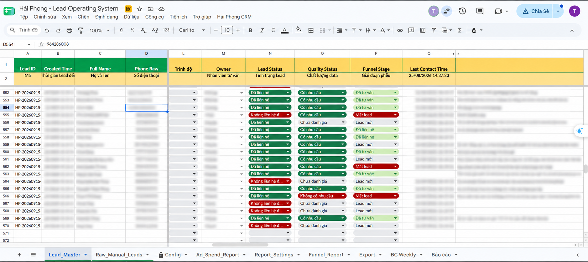
Task: Click the Trình đơn menu search box
Action: click(x=24, y=30)
